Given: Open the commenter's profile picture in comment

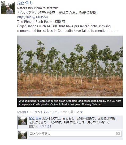Looking at the screenshot, I should coord(23,121).
